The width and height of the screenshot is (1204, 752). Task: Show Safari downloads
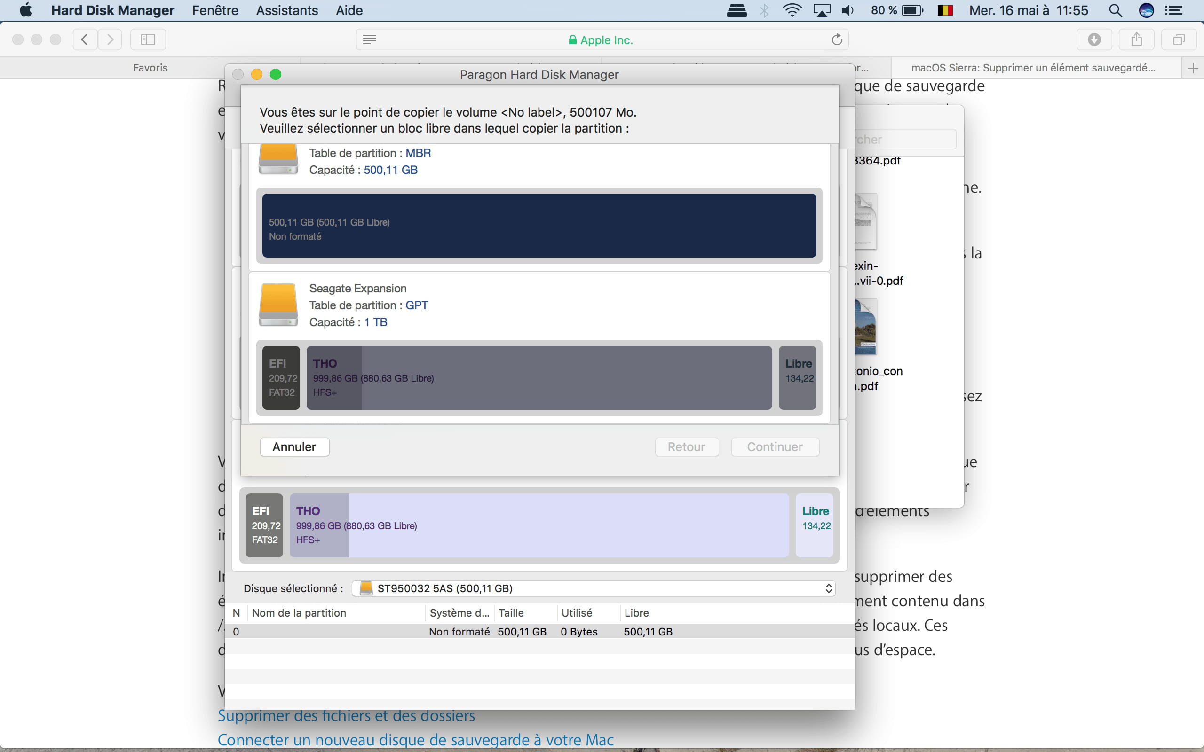1094,39
